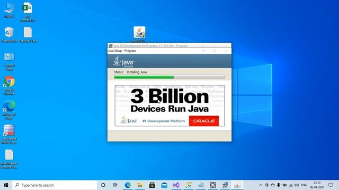Click the Java SE Development Kit window title
Screen dimensions: 339x190
(x=150, y=46)
